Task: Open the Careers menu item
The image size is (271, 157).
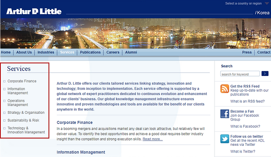Action: [x=113, y=52]
